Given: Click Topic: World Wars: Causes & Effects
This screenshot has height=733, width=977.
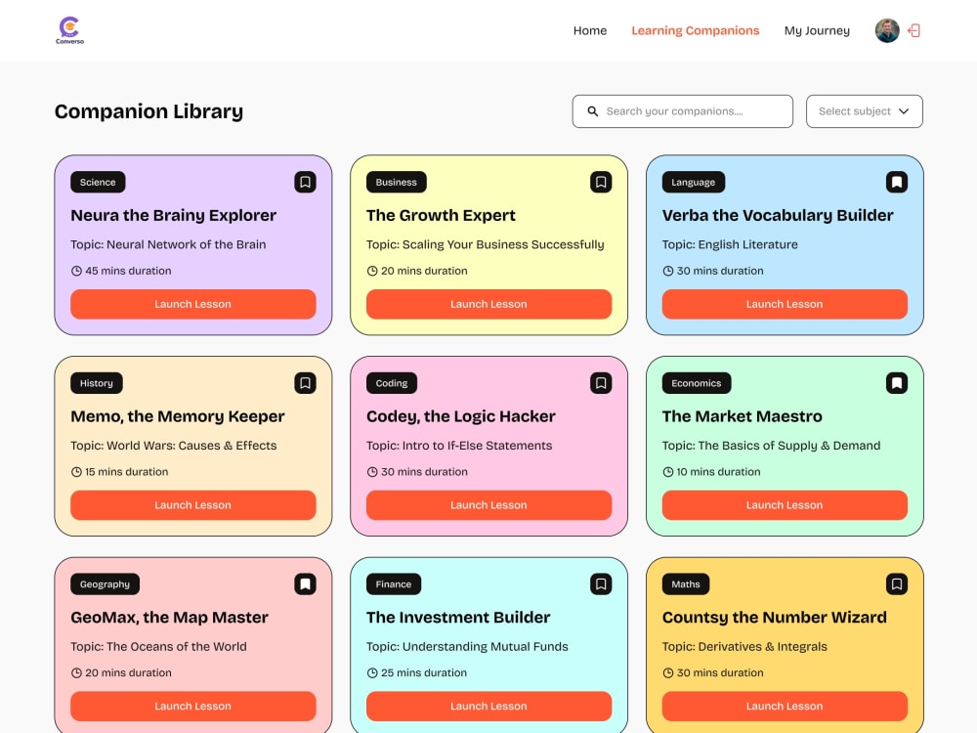Looking at the screenshot, I should (174, 446).
